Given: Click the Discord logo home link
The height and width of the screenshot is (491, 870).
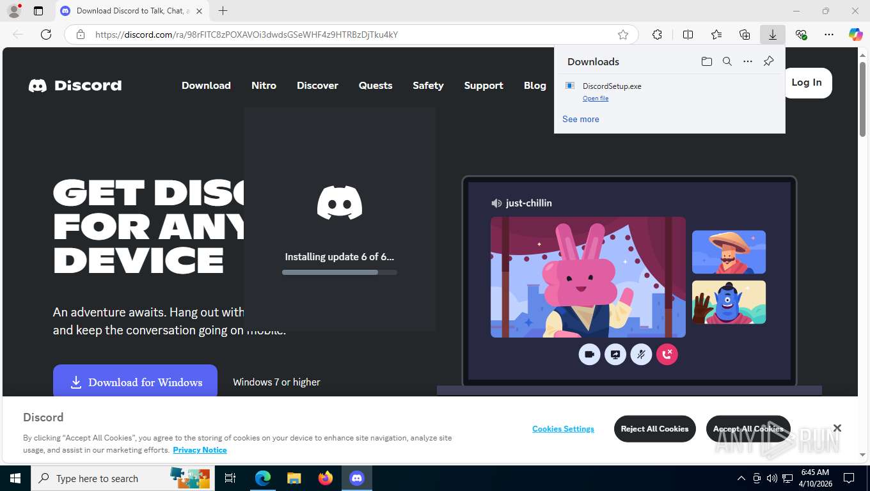Looking at the screenshot, I should [75, 86].
